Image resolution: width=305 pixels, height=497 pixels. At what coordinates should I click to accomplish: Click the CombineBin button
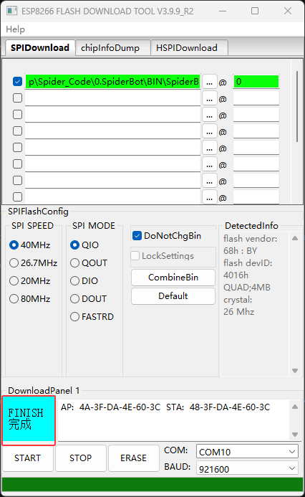click(x=173, y=278)
